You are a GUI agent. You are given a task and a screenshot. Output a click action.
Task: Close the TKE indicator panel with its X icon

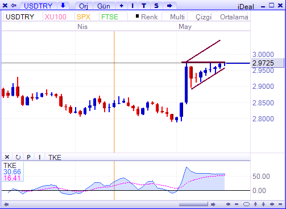[7, 157]
